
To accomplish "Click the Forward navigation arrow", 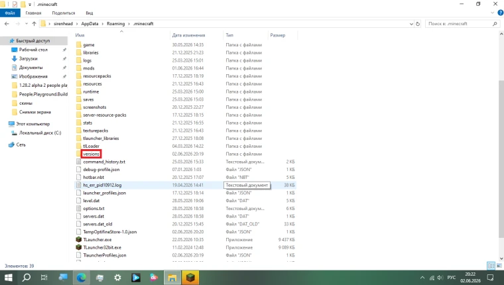I will pos(18,23).
